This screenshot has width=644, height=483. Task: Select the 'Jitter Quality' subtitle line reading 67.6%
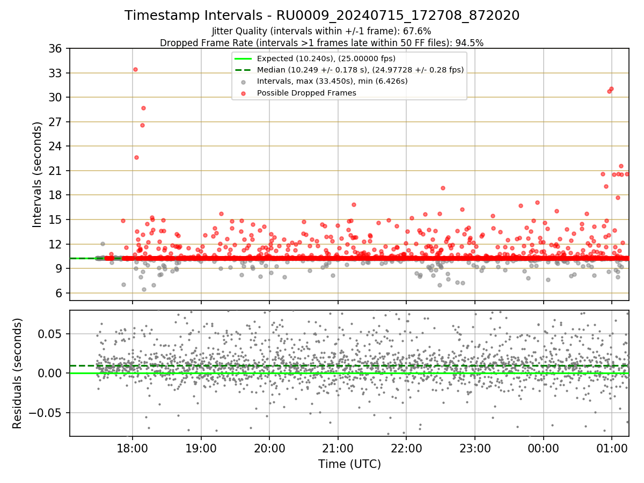[x=321, y=31]
